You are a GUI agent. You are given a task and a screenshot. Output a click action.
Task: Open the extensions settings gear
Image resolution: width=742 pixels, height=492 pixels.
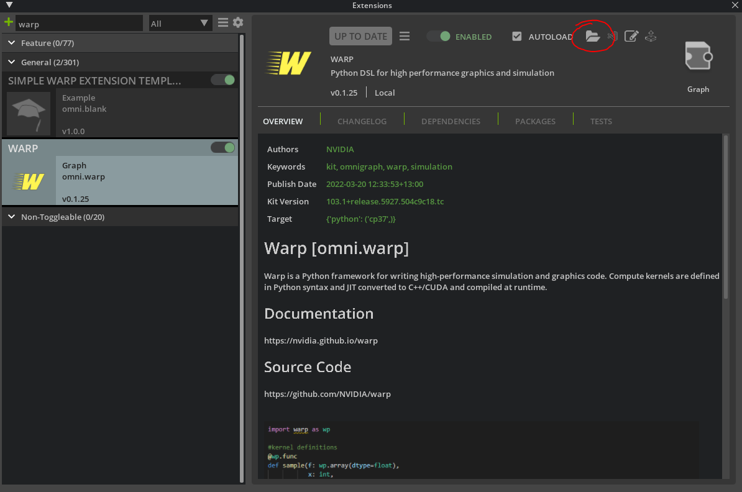click(x=238, y=22)
